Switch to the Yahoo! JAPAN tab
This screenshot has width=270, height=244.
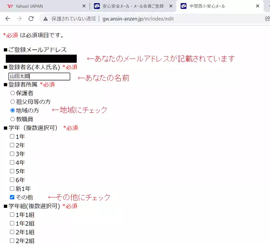coord(45,6)
